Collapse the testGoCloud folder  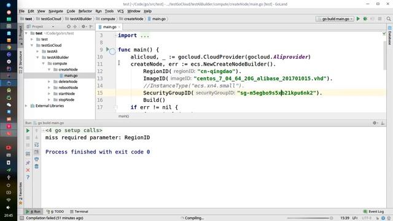click(x=32, y=45)
